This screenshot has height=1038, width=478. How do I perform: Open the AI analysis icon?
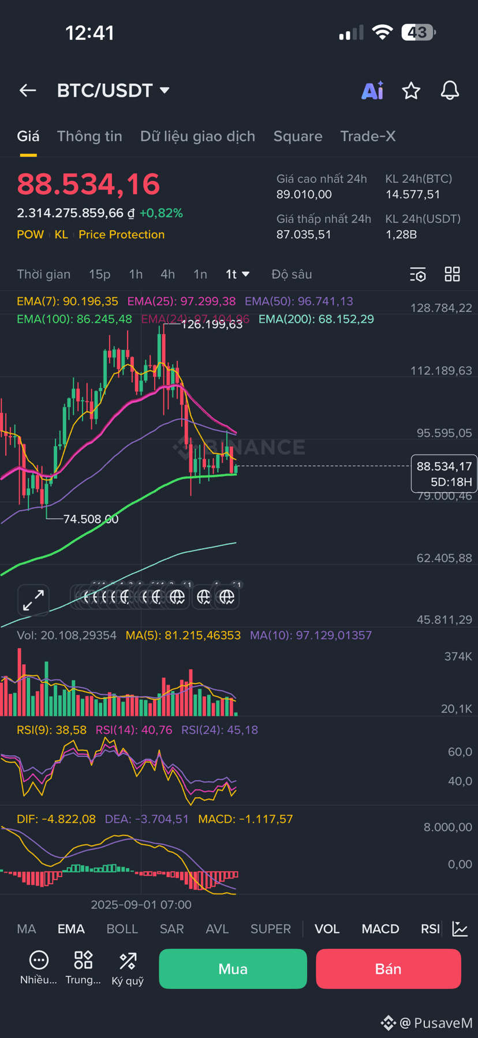click(372, 90)
